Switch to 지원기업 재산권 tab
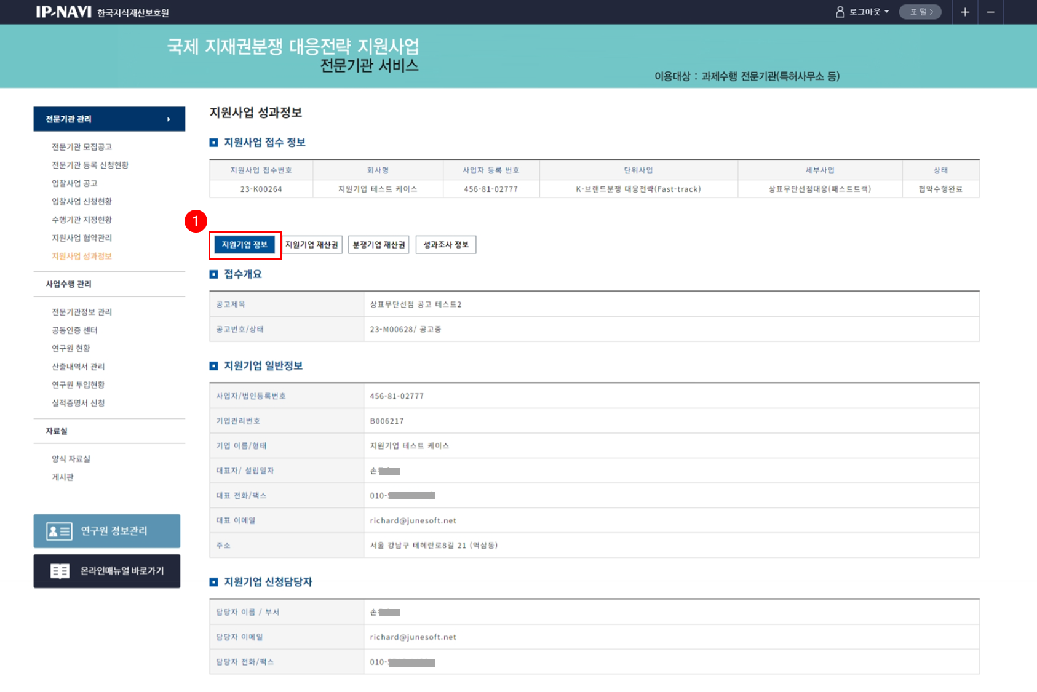1037x692 pixels. (312, 245)
